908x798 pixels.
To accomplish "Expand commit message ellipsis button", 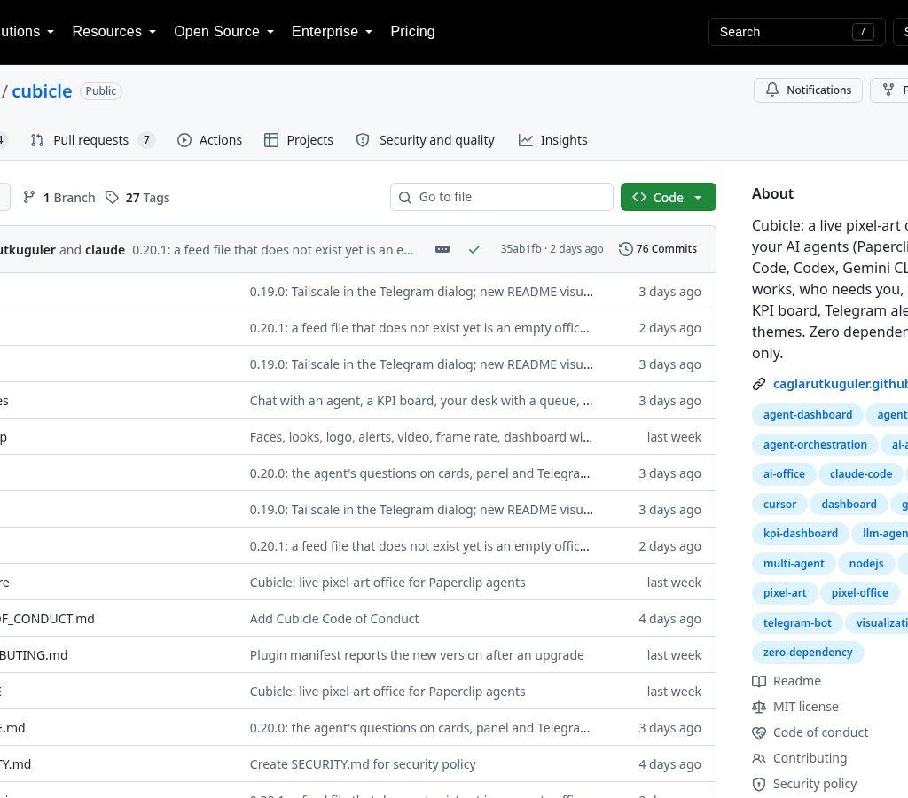I will tap(442, 249).
